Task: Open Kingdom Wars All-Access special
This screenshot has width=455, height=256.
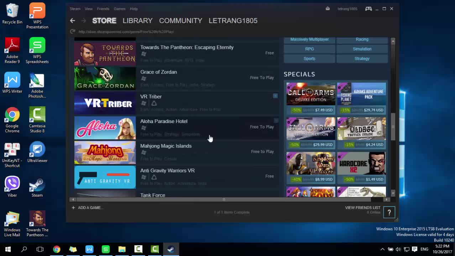Action: tap(311, 167)
